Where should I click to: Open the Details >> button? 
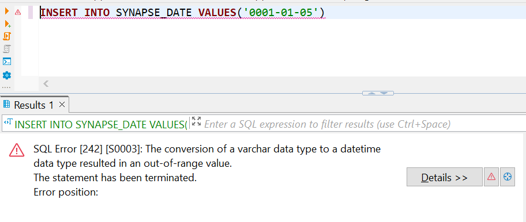(x=445, y=177)
